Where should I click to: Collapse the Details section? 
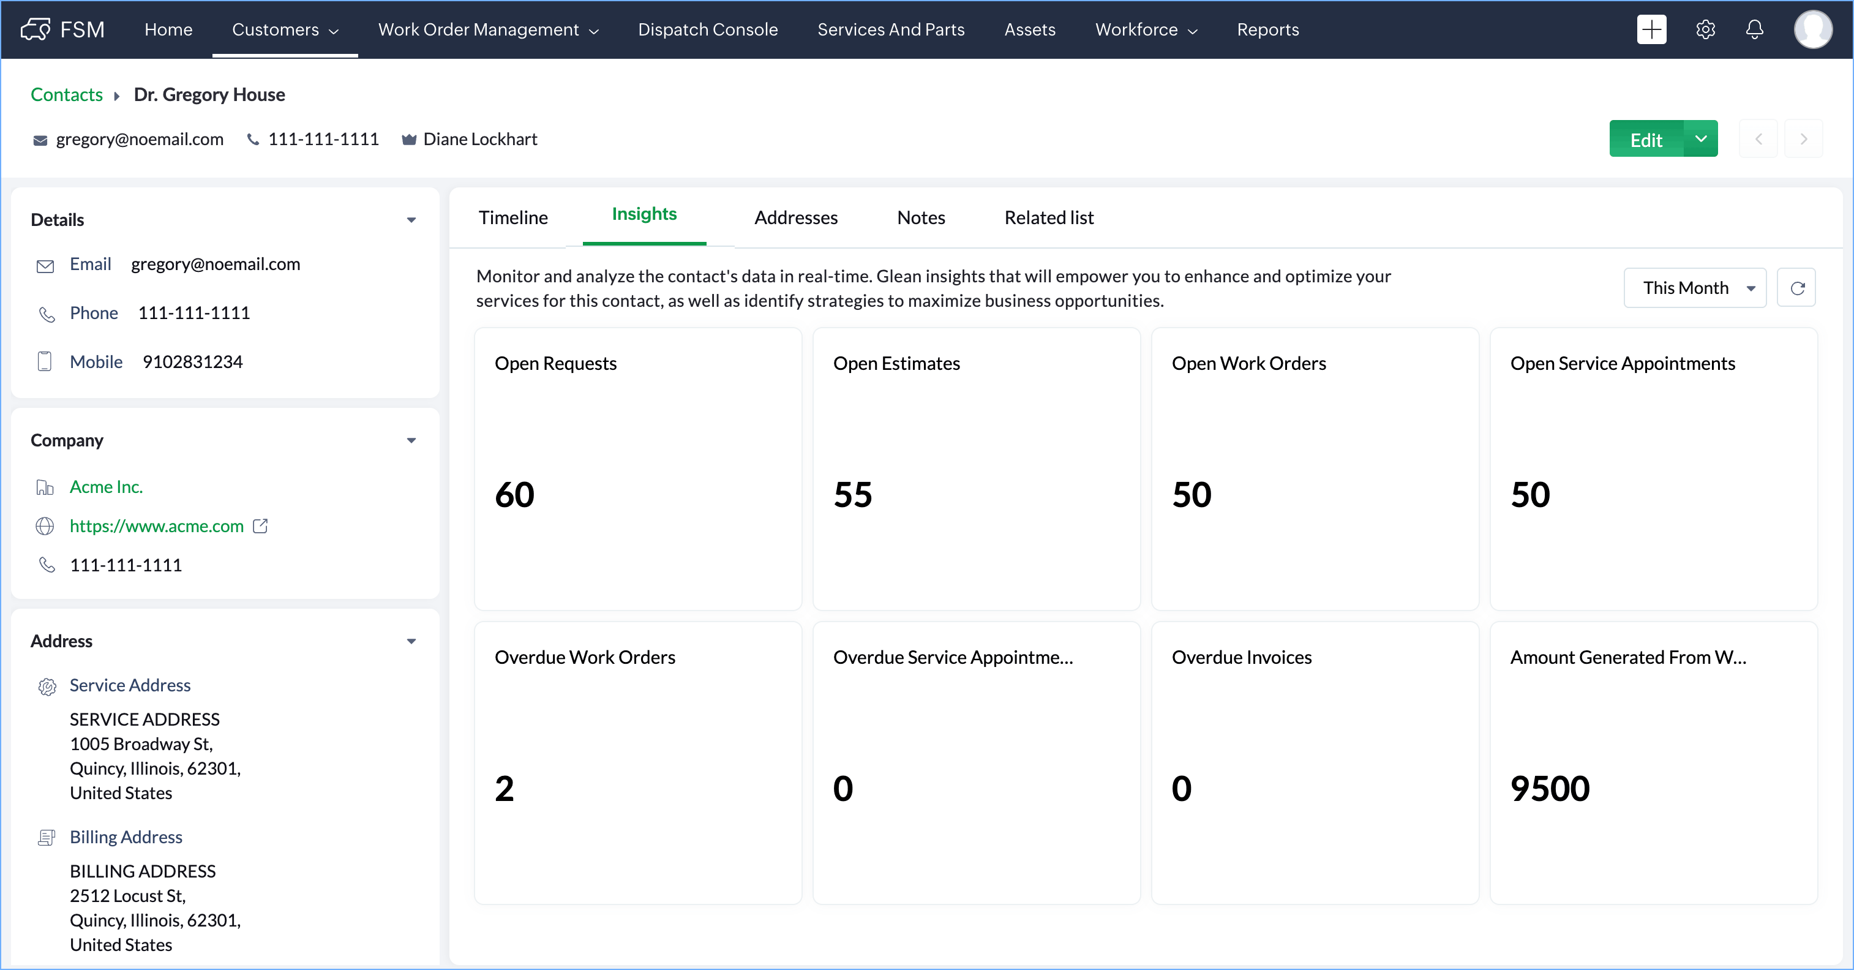click(x=411, y=220)
